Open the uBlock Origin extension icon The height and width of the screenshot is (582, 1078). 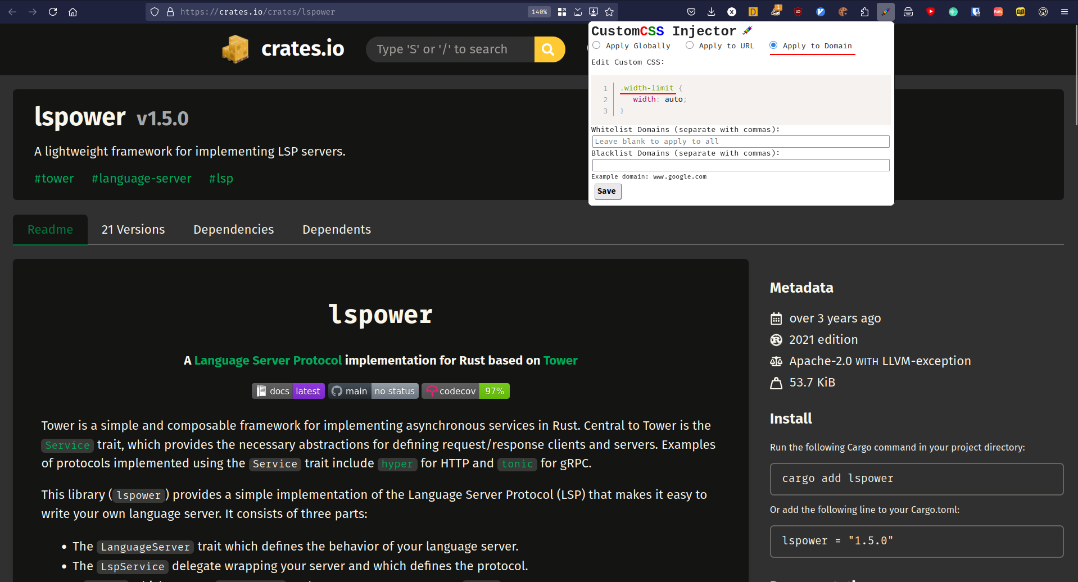798,12
